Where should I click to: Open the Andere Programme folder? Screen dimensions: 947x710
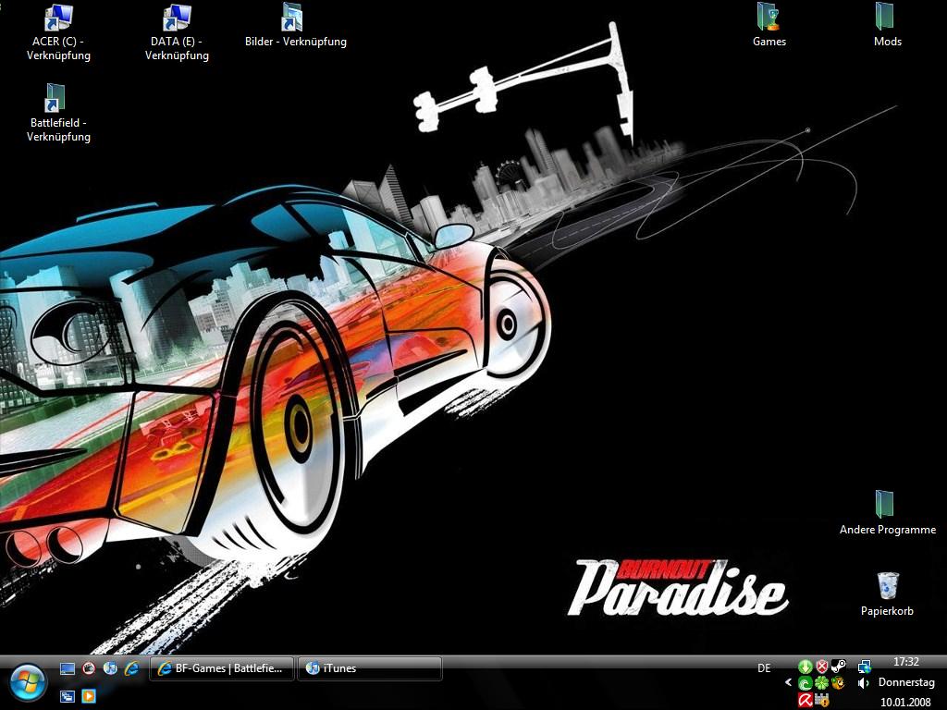pos(887,513)
